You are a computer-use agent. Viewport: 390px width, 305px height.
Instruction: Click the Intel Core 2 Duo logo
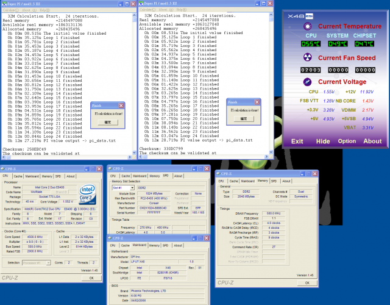87,194
